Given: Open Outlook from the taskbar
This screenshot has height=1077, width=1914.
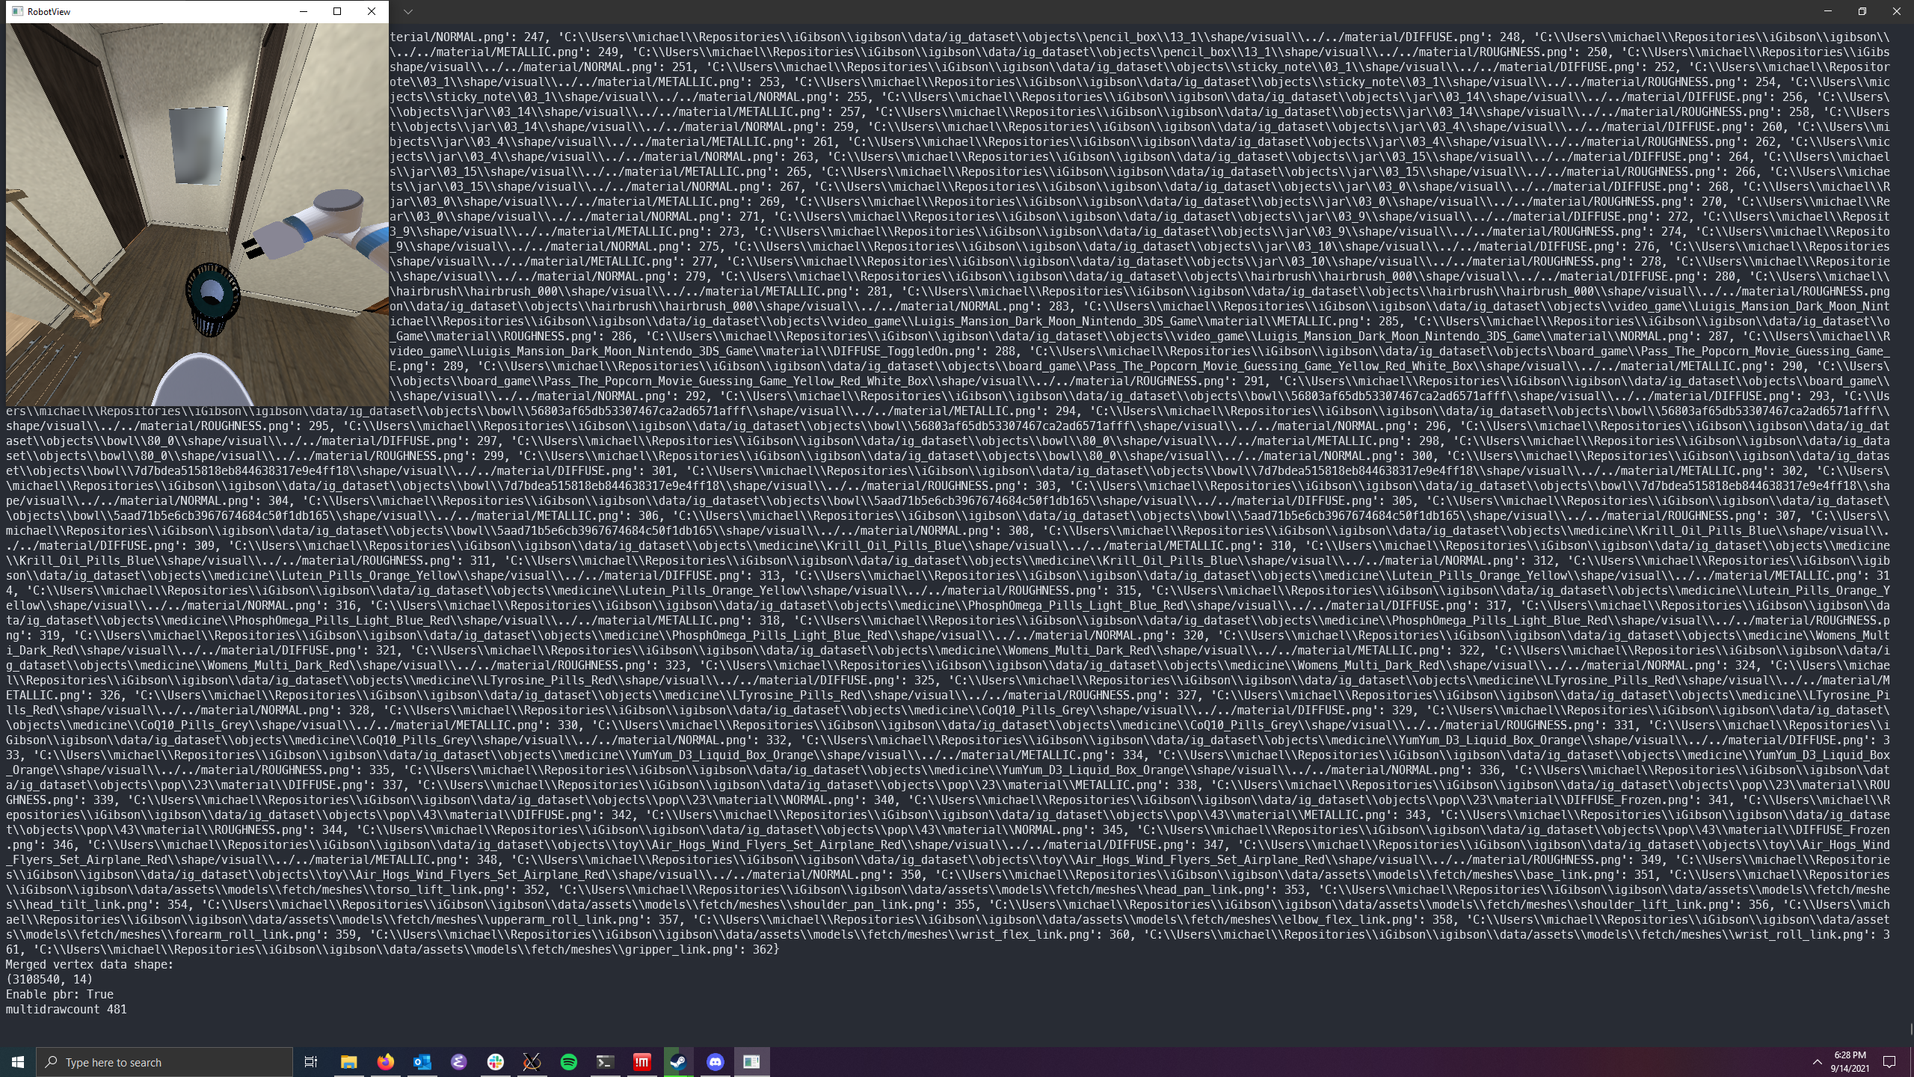Looking at the screenshot, I should pyautogui.click(x=421, y=1061).
